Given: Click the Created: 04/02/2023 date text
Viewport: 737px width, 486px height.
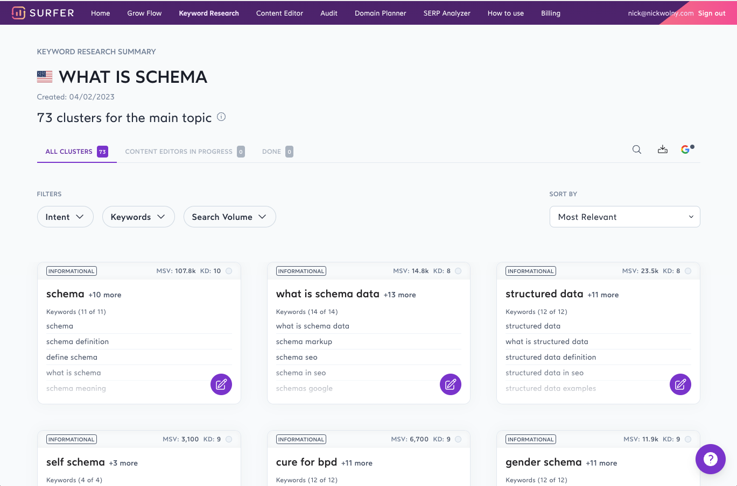Looking at the screenshot, I should click(x=75, y=97).
